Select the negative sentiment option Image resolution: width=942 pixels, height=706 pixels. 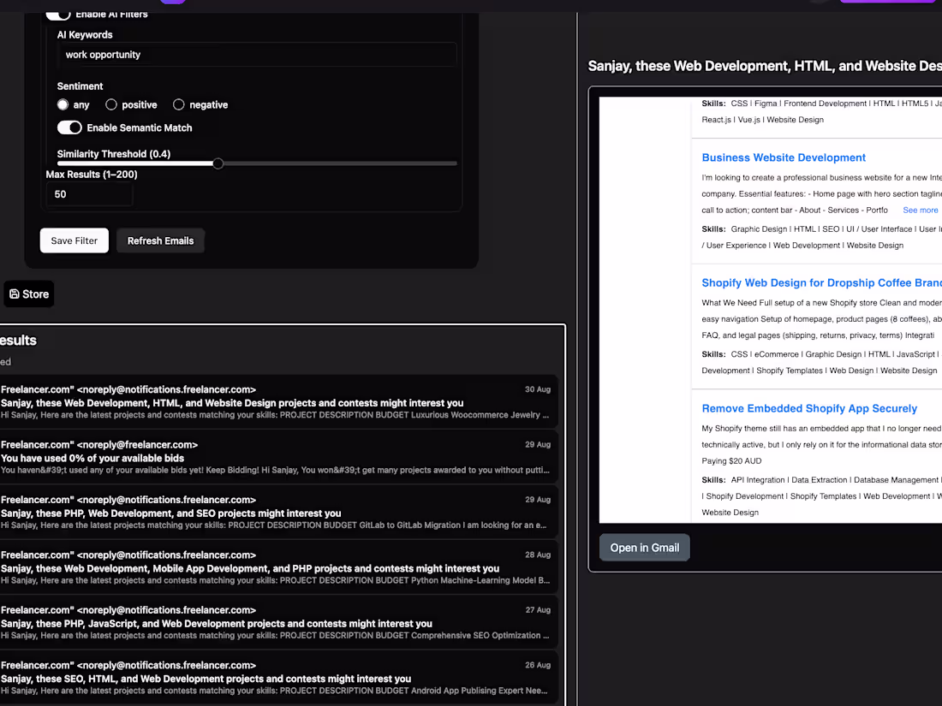[x=178, y=104]
